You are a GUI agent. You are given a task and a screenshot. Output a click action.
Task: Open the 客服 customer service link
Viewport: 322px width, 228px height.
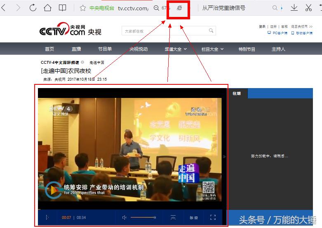pos(284,26)
